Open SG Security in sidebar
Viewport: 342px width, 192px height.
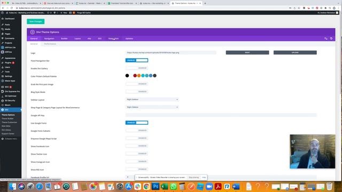[10, 101]
